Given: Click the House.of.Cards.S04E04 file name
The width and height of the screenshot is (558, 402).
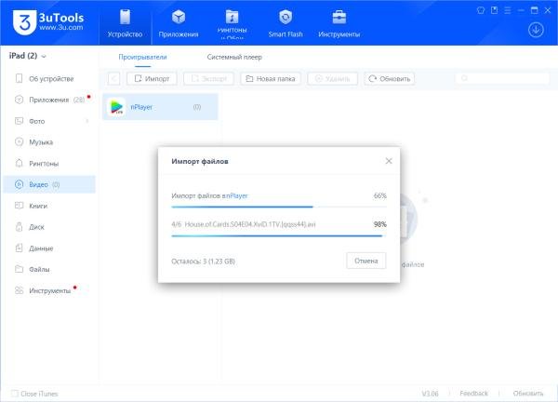Looking at the screenshot, I should [x=250, y=224].
